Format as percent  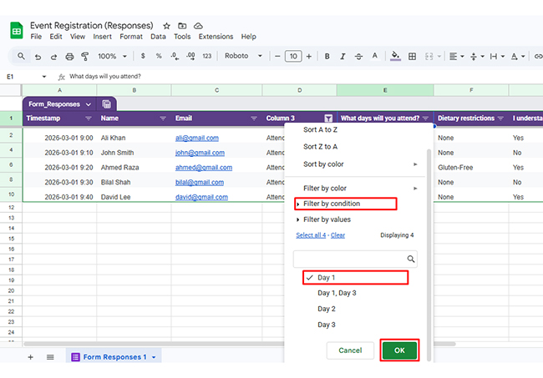tap(159, 56)
